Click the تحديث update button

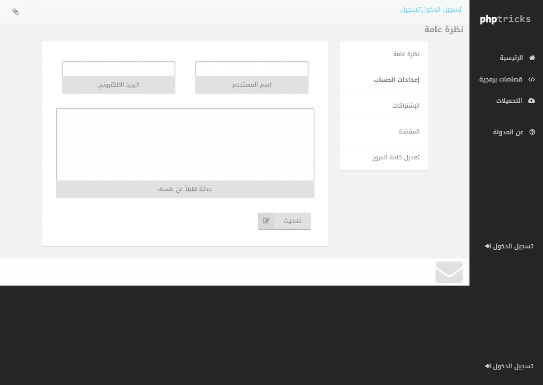pyautogui.click(x=285, y=221)
